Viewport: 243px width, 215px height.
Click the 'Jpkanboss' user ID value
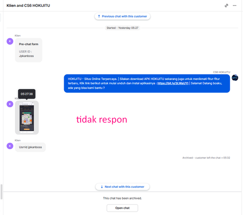click(x=26, y=56)
